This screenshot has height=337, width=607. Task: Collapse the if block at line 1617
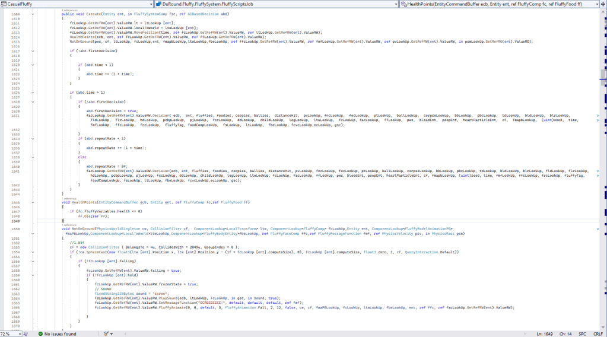34,51
